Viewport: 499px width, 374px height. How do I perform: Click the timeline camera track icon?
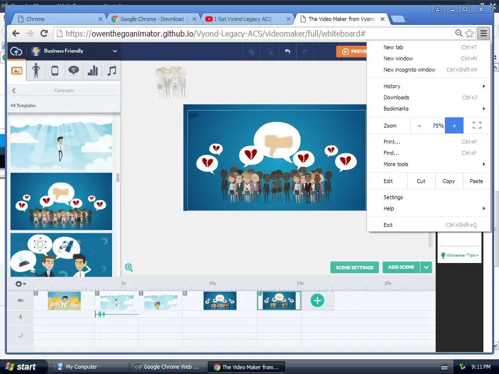(20, 300)
